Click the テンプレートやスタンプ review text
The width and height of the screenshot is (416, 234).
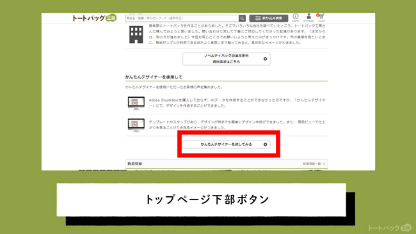[x=237, y=125]
